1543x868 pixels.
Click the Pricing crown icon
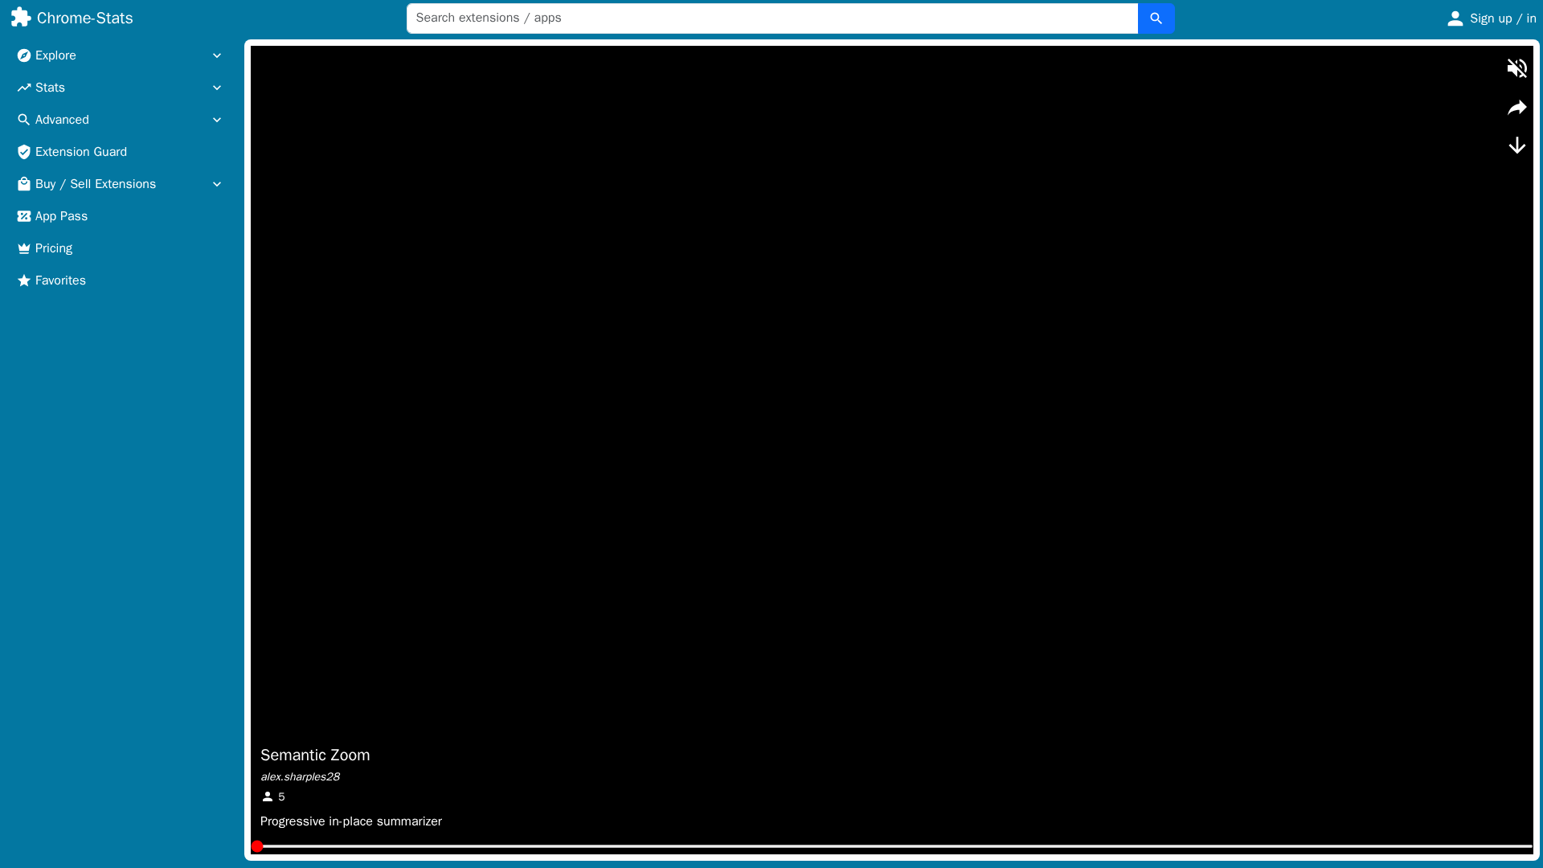pyautogui.click(x=24, y=248)
